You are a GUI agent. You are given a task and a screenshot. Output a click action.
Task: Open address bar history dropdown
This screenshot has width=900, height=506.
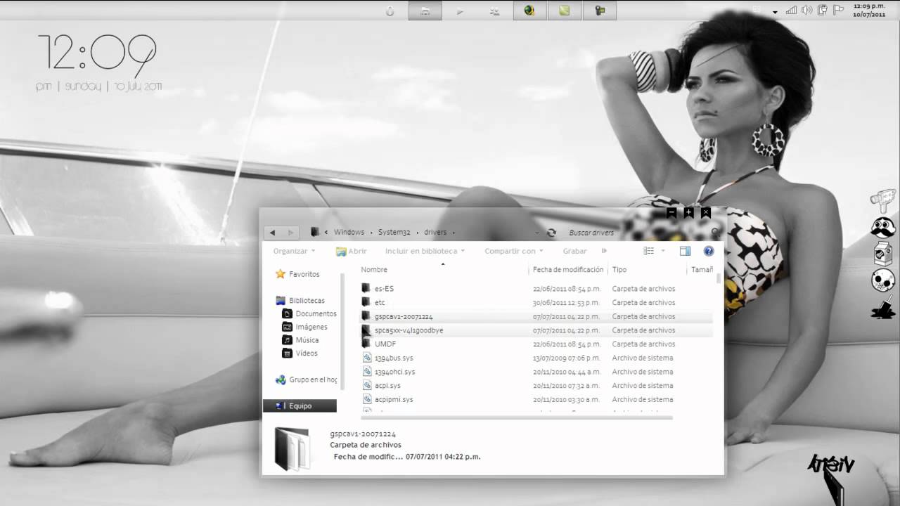pos(537,233)
